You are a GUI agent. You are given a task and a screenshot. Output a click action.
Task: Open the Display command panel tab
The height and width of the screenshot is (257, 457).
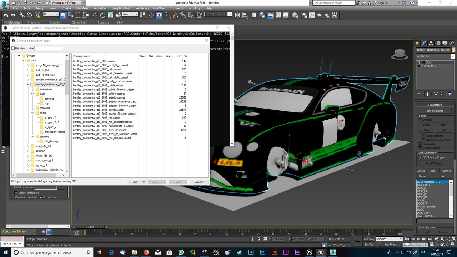click(x=445, y=43)
